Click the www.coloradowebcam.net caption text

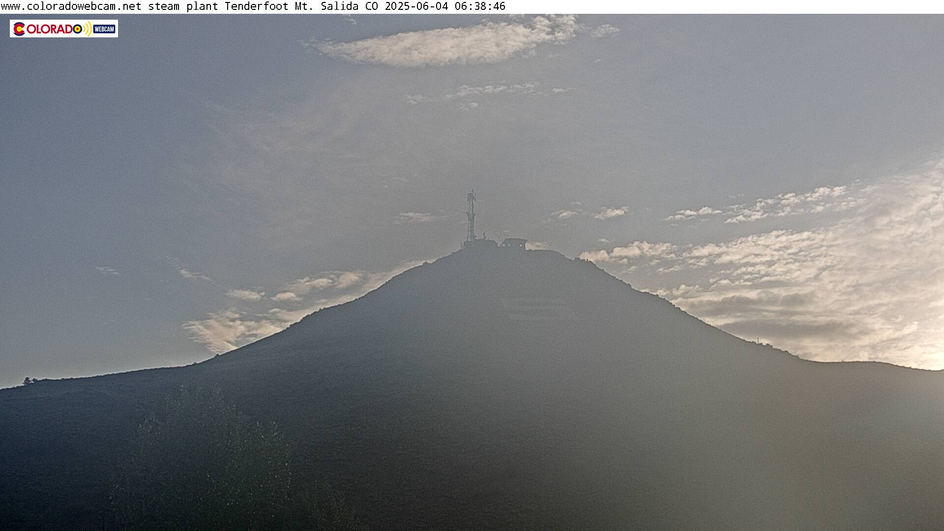click(x=71, y=6)
